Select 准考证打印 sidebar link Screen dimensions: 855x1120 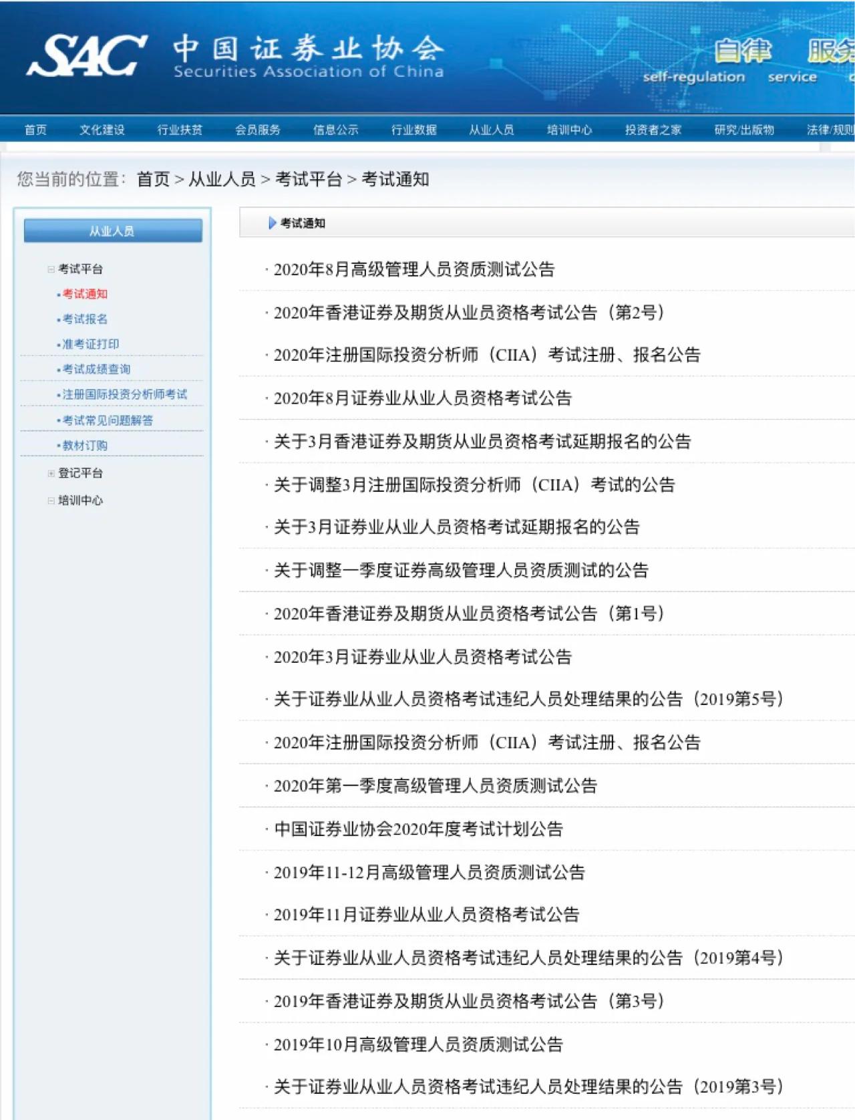point(90,344)
